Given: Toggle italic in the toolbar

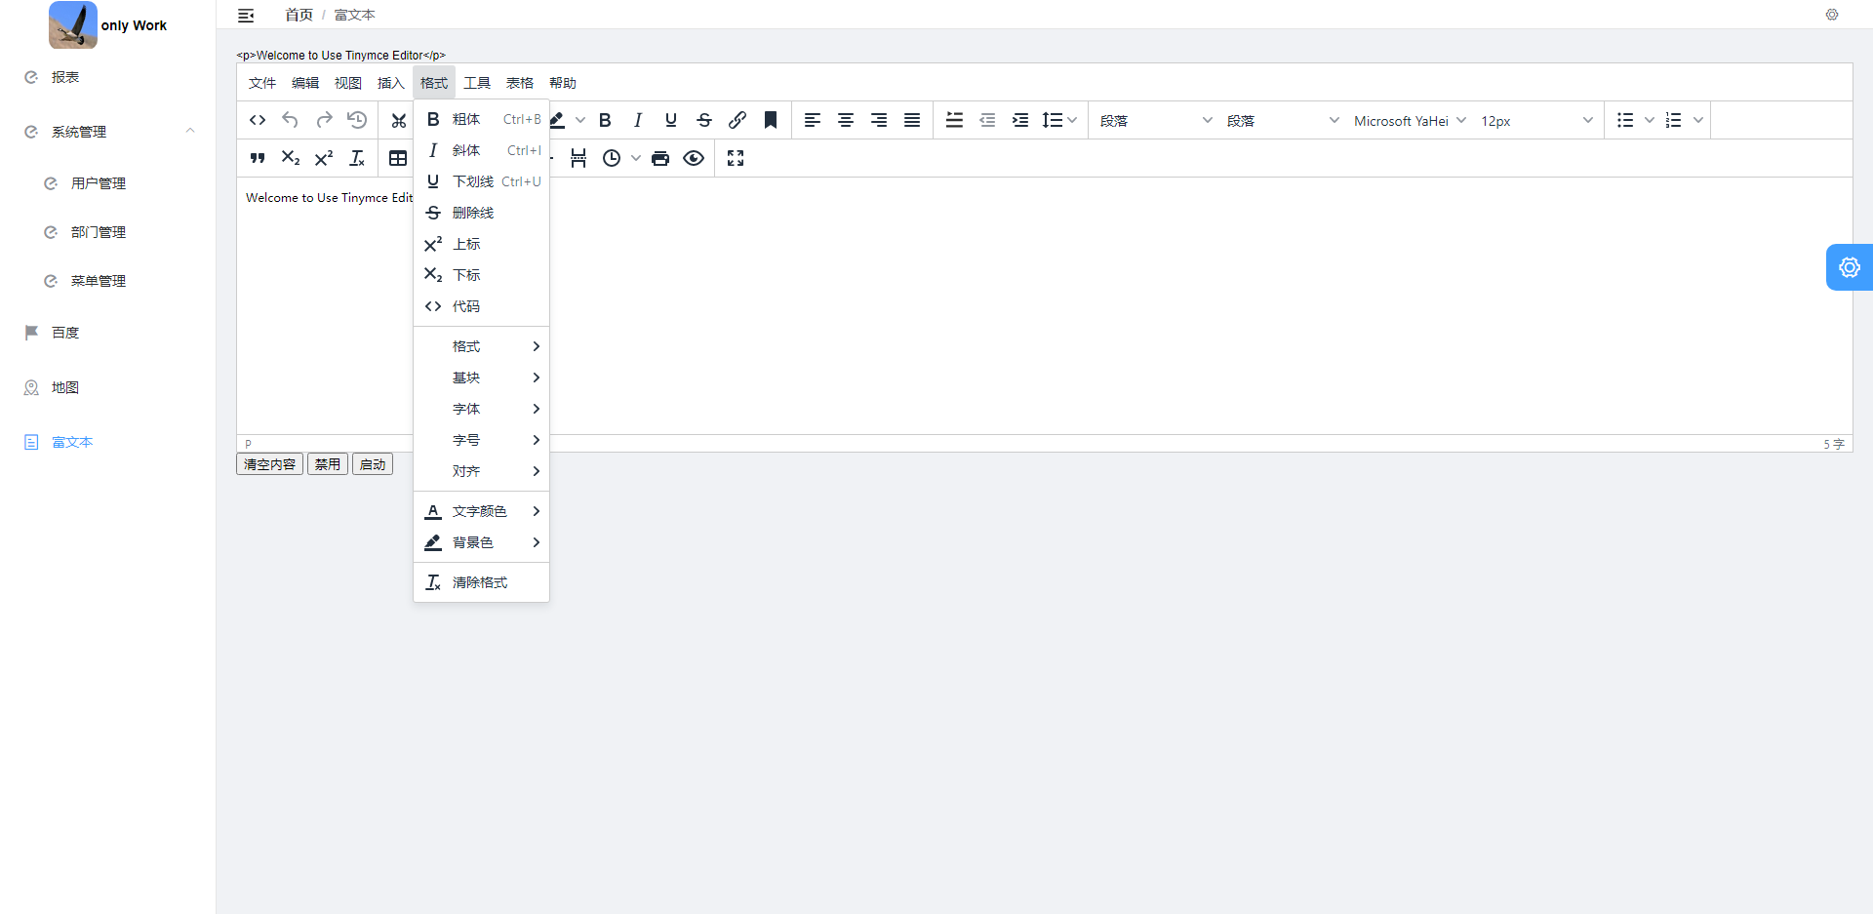Looking at the screenshot, I should [x=638, y=120].
